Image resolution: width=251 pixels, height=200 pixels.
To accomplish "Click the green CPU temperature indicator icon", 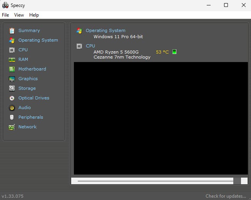I will click(174, 52).
